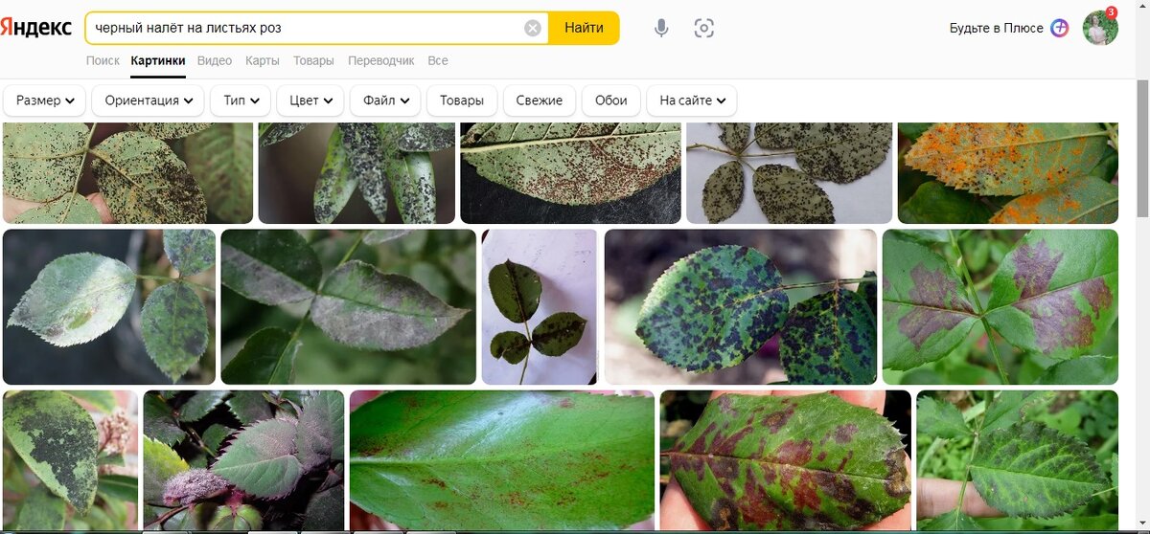The image size is (1150, 534).
Task: Open thumbnail of purple fuzzy rose shoots
Action: [x=243, y=459]
